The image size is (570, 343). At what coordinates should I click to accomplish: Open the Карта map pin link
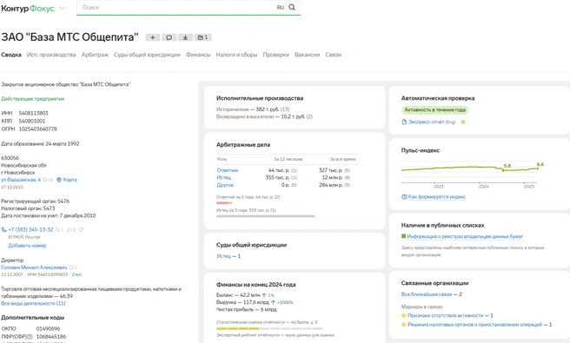[67, 180]
